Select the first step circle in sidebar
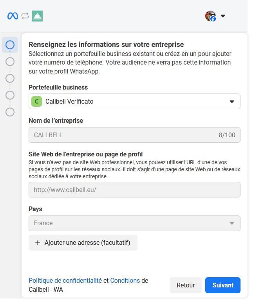This screenshot has width=255, height=305. coord(10,45)
